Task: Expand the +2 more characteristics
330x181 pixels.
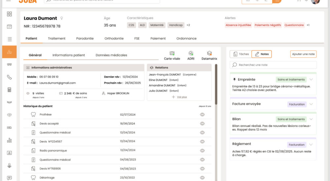Action: tap(188, 25)
